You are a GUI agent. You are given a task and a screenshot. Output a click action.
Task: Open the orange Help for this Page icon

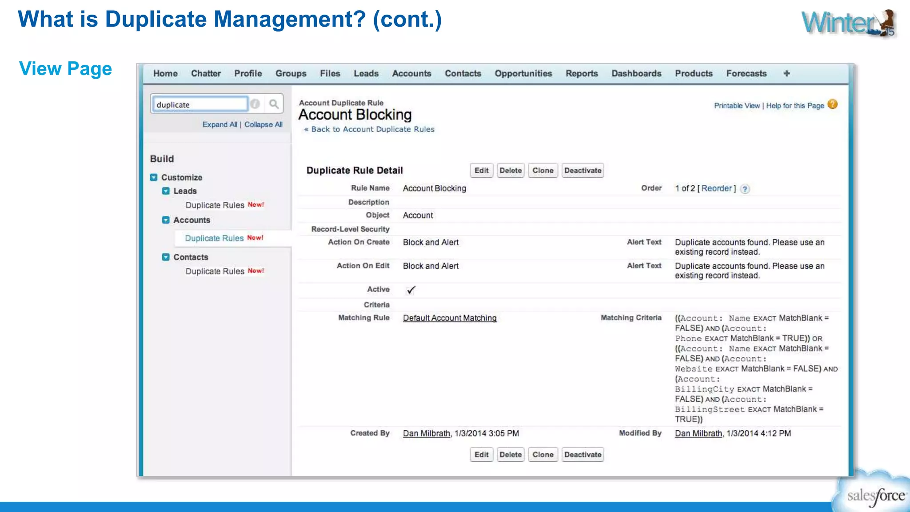pyautogui.click(x=833, y=104)
